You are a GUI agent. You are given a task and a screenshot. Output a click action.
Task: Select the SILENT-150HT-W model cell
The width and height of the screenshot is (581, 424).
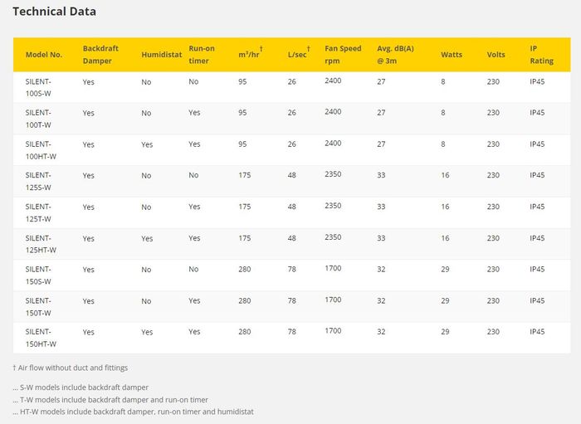point(41,338)
